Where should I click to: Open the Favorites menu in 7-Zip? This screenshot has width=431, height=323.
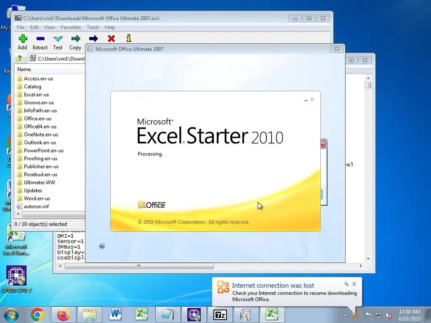click(71, 27)
